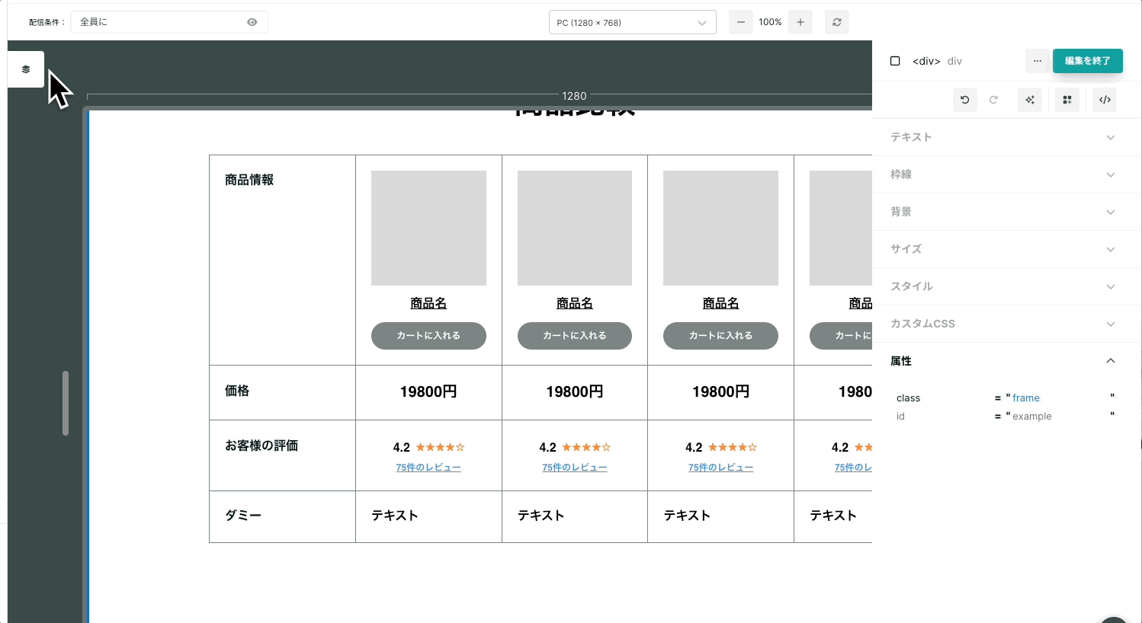Viewport: 1142px width, 623px height.
Task: Open the third 商品名 link
Action: pos(720,303)
